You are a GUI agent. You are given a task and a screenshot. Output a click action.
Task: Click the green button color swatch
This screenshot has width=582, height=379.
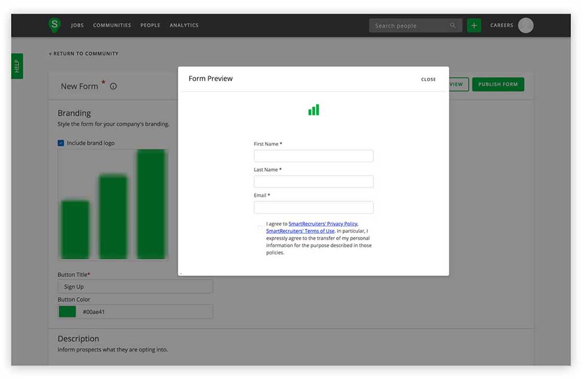[67, 312]
